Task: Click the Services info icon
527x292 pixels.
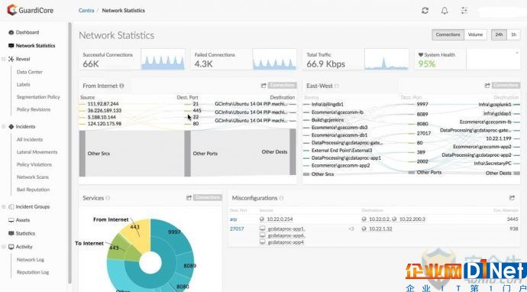Action: pyautogui.click(x=108, y=198)
